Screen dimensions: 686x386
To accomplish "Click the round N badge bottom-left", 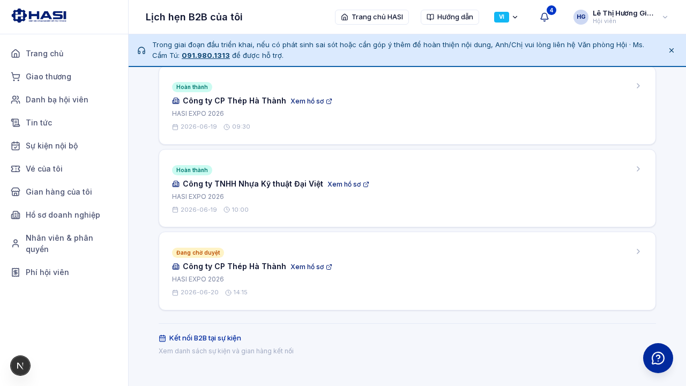I will tap(20, 366).
